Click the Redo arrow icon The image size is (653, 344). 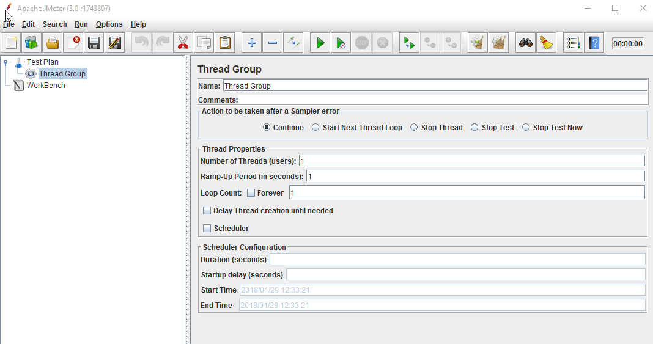163,43
